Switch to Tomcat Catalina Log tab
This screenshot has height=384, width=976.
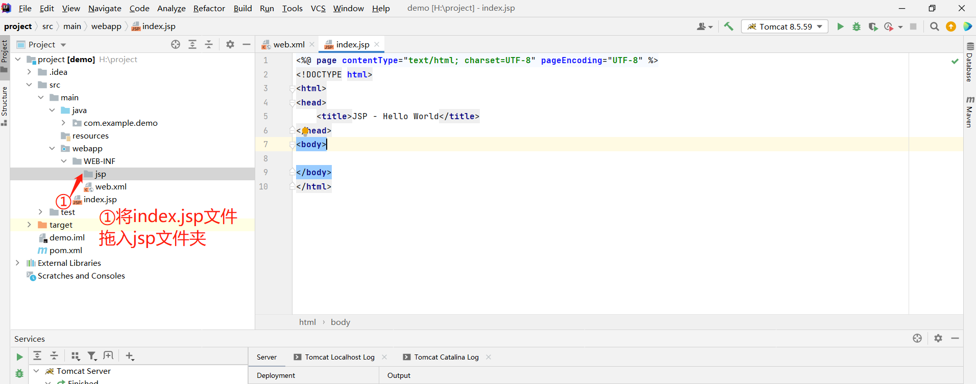pyautogui.click(x=446, y=357)
